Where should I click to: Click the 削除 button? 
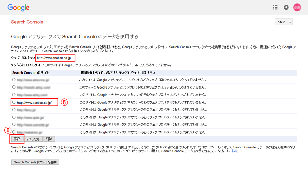pos(49,139)
